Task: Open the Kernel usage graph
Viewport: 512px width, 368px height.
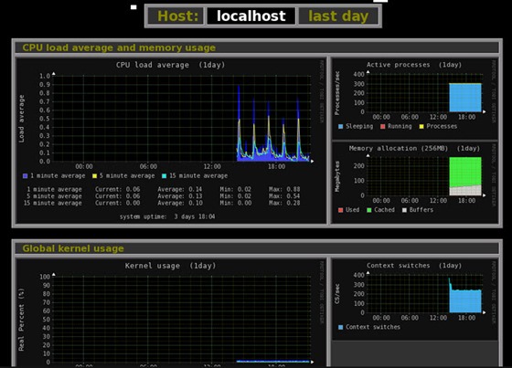Action: coord(170,313)
